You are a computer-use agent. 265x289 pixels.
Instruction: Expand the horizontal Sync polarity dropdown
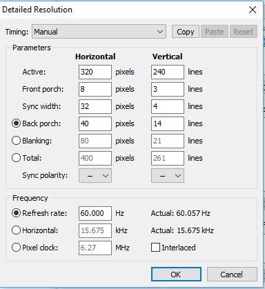coord(95,176)
